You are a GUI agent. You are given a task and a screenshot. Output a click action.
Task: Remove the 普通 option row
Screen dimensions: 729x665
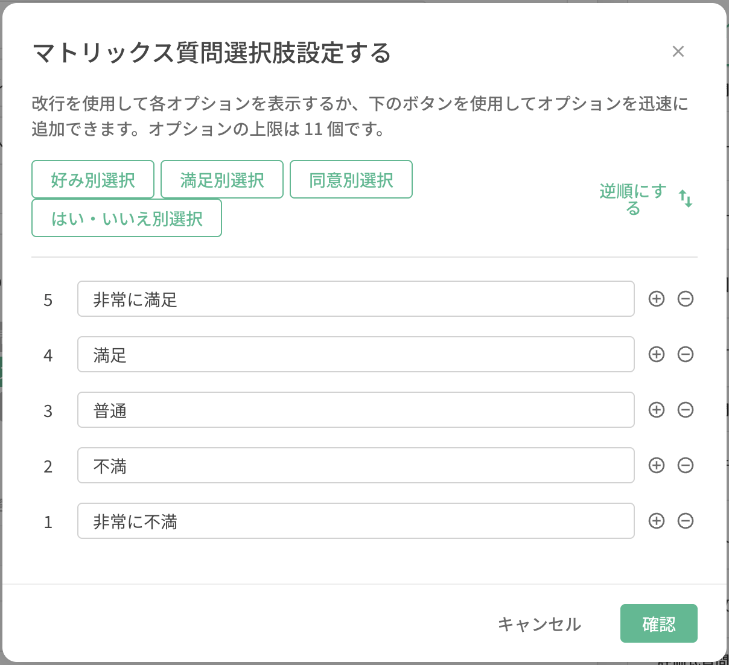click(686, 410)
